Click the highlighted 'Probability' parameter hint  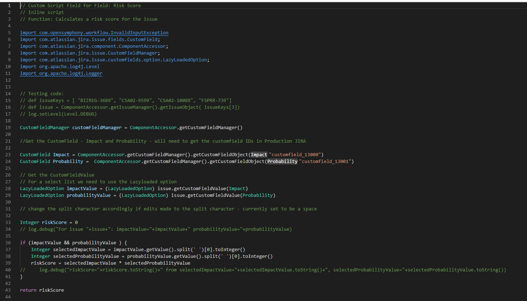point(282,162)
